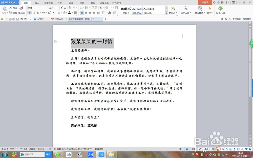Toggle document proofing (文档校对) in status bar
This screenshot has height=158, width=253.
click(87, 149)
